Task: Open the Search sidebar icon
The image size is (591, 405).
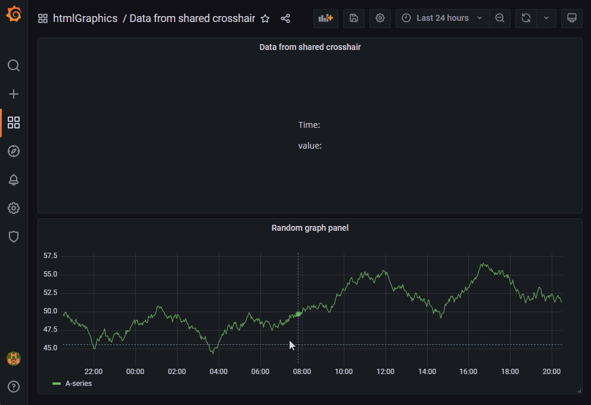Action: [x=14, y=65]
